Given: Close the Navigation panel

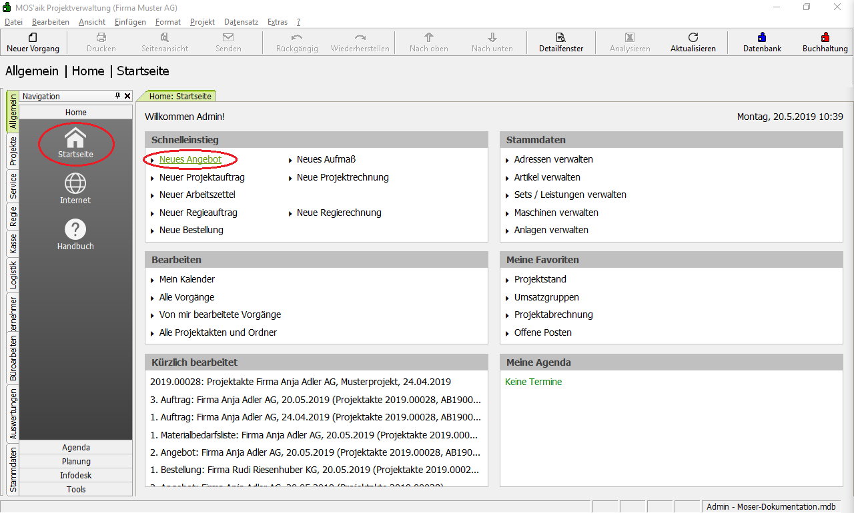Looking at the screenshot, I should [x=127, y=96].
